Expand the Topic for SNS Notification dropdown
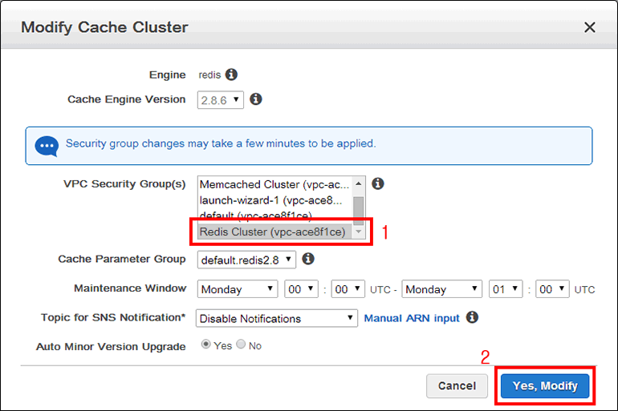This screenshot has width=618, height=411. [277, 318]
